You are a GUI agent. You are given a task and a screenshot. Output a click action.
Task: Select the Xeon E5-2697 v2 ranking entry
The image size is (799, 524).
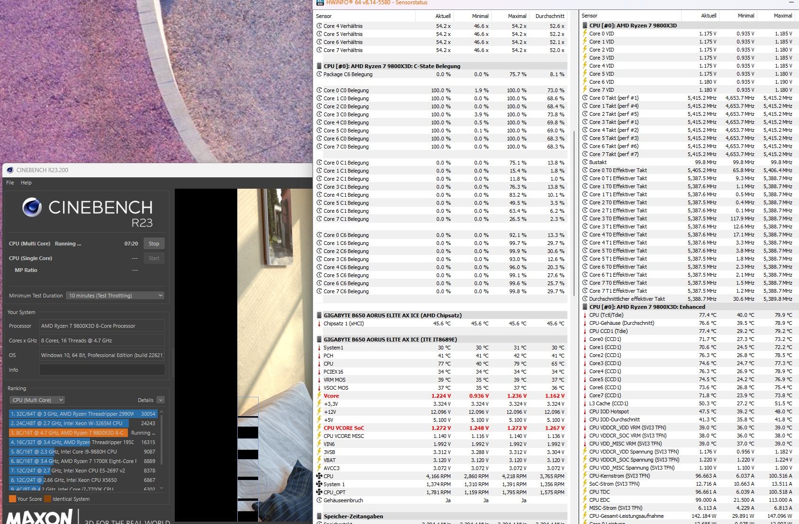(83, 471)
